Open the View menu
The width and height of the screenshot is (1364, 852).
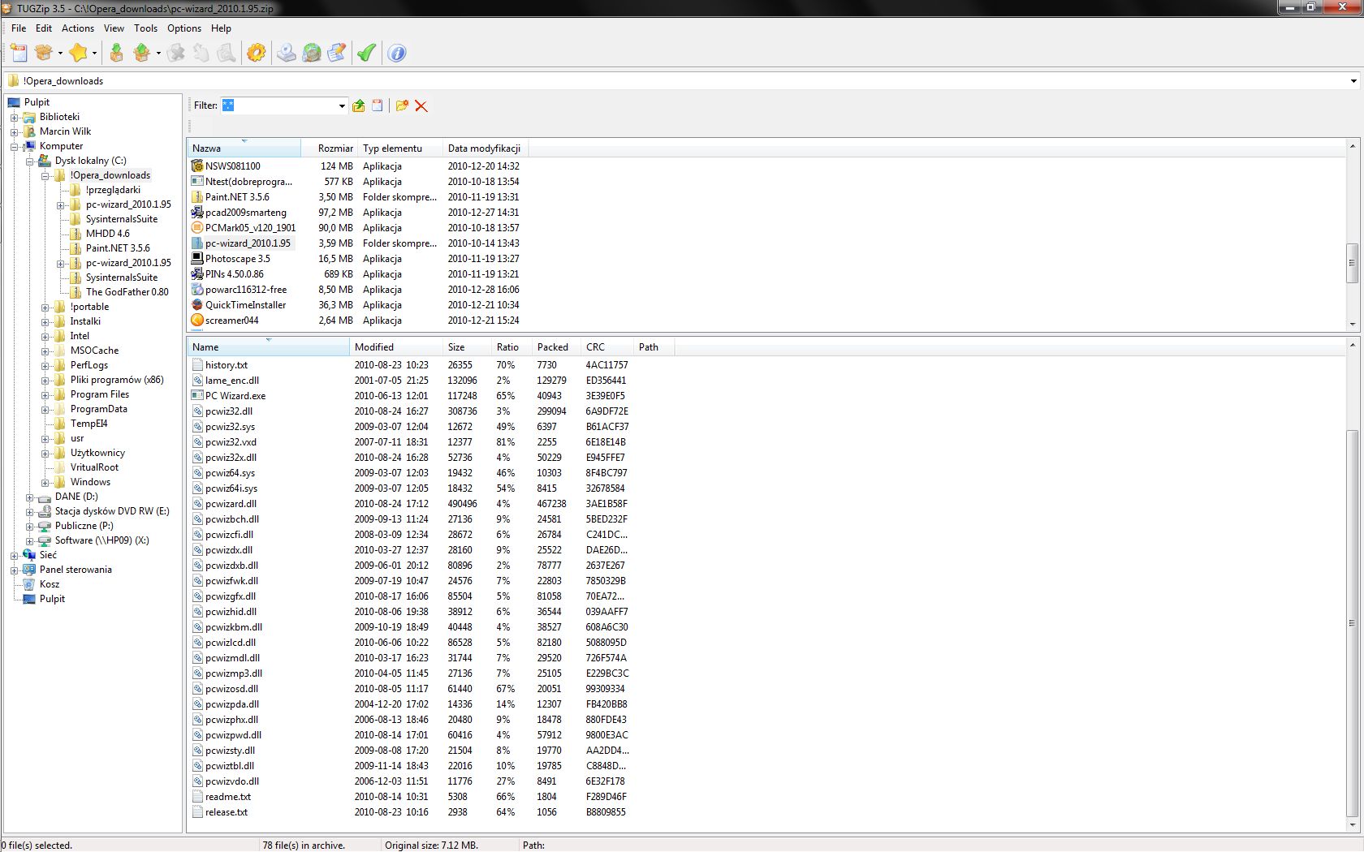(x=114, y=28)
